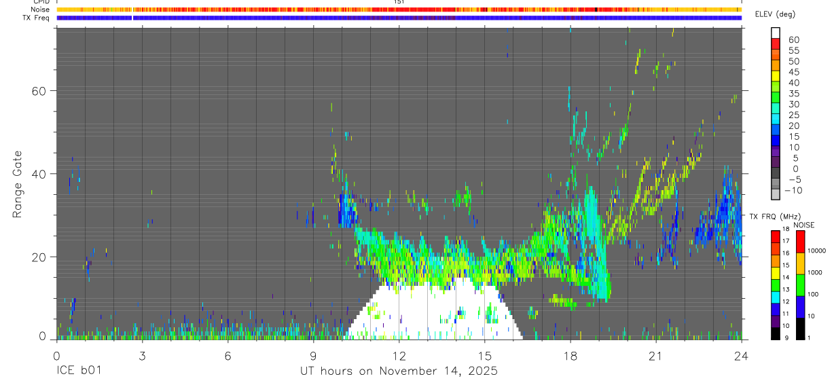Click the 'Noise' row label at top
This screenshot has width=834, height=385.
pyautogui.click(x=40, y=10)
